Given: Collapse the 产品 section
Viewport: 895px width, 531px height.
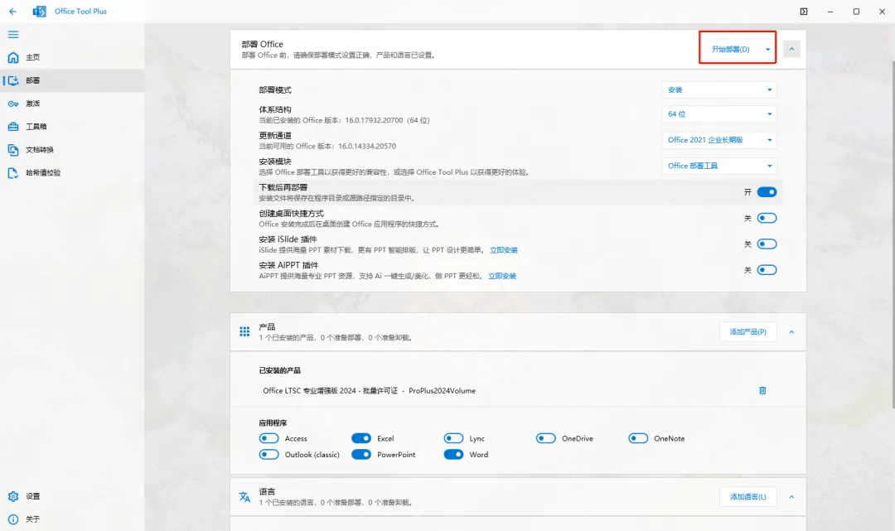Looking at the screenshot, I should [x=791, y=332].
